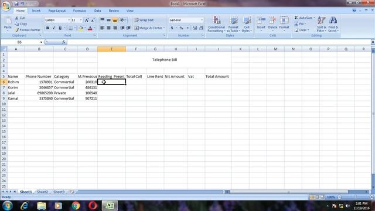Align text left
The image size is (375, 211).
point(102,28)
